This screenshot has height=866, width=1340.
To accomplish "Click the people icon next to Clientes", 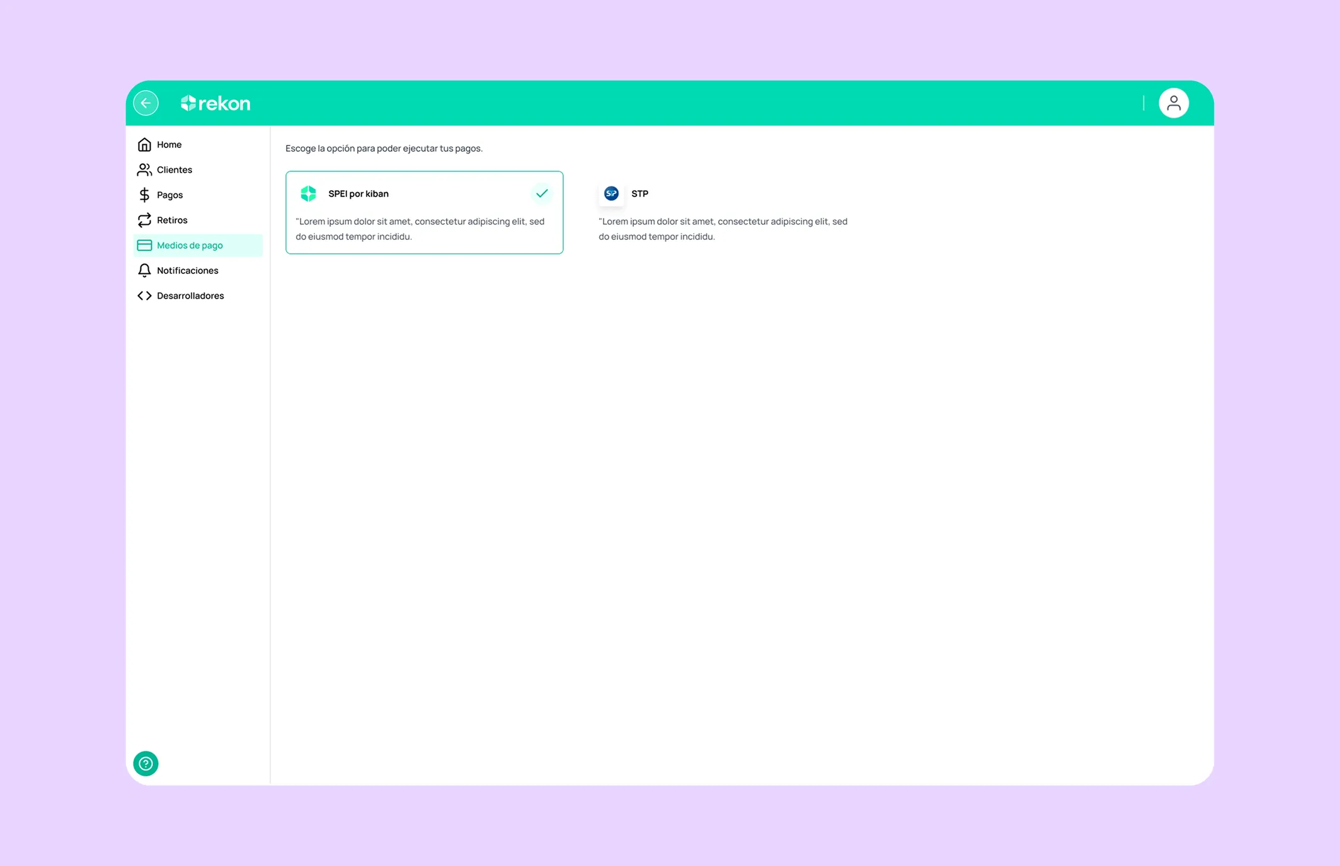I will (144, 169).
